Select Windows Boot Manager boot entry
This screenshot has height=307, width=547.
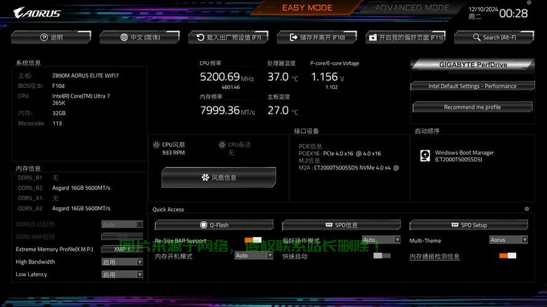click(x=464, y=156)
